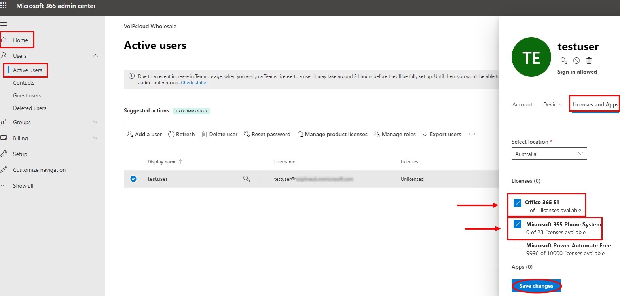Block sign-in using the circle-slash icon
This screenshot has height=296, width=620.
576,60
